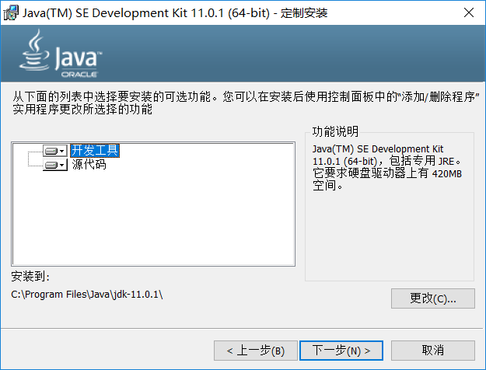Click the 功能说明 group label
This screenshot has height=370, width=486.
(335, 131)
